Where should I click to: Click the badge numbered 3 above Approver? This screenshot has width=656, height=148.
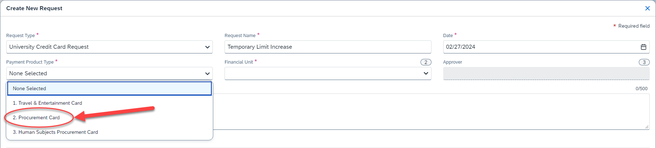(x=644, y=62)
